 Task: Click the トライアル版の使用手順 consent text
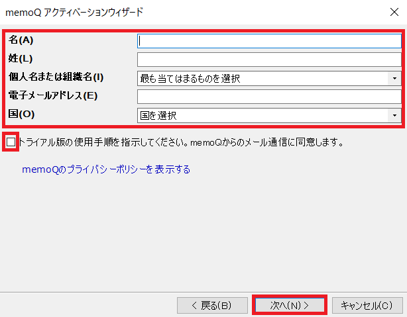coord(180,142)
